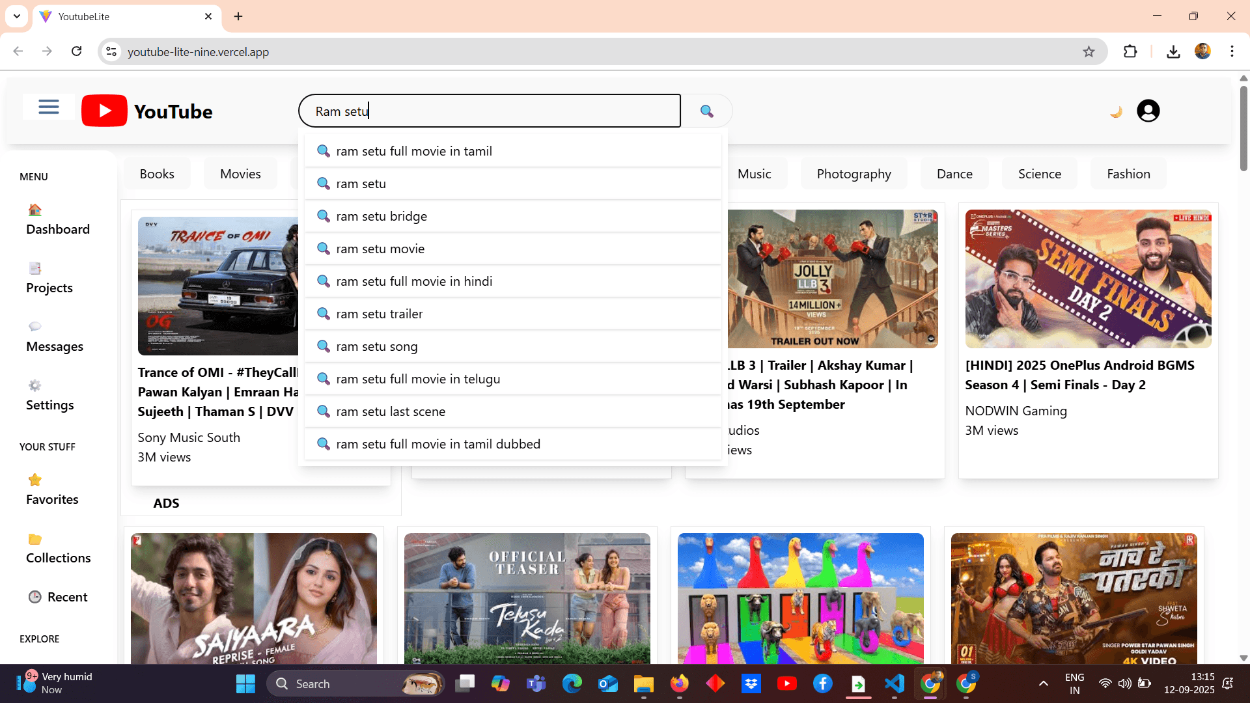Bookmark this page with star icon
This screenshot has width=1250, height=703.
[x=1089, y=51]
